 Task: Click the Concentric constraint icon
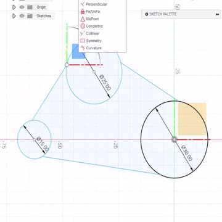click(x=83, y=26)
